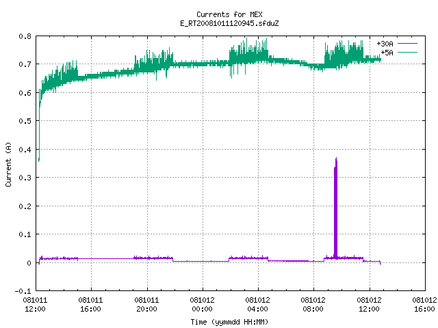Viewport: 438px width, 328px height.
Task: Click the 0.5 y-axis tick label
Action: click(25, 121)
